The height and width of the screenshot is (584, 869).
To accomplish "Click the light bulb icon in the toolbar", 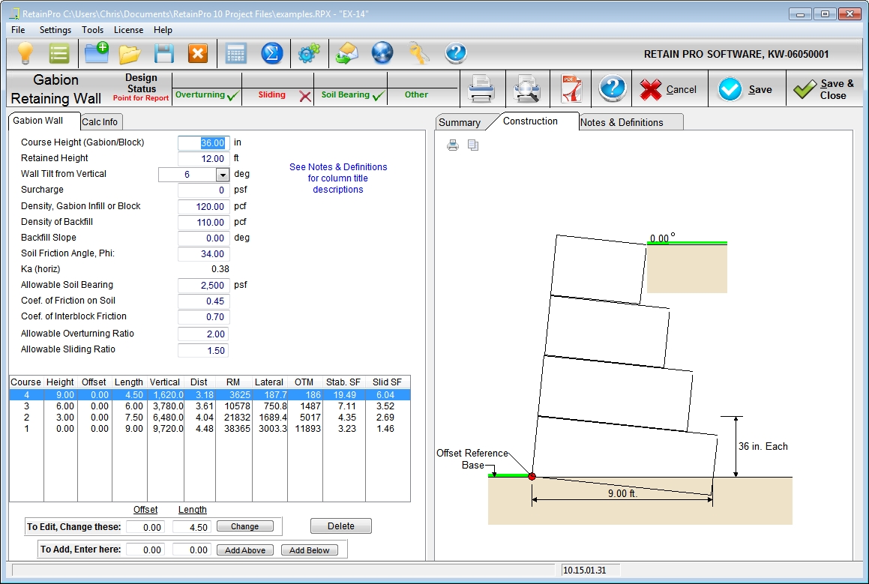I will tap(25, 54).
